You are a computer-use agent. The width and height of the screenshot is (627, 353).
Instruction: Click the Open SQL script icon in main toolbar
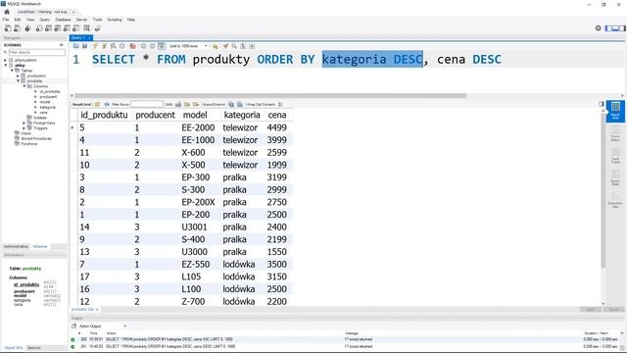[x=17, y=28]
